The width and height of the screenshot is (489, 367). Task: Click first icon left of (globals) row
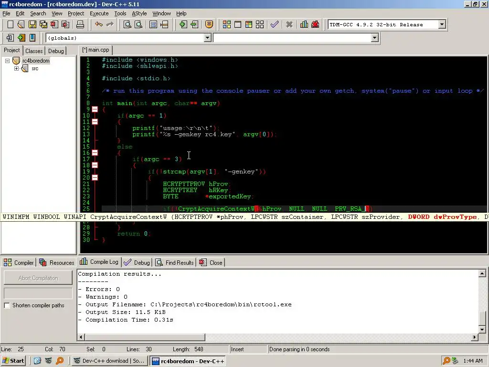[10, 38]
